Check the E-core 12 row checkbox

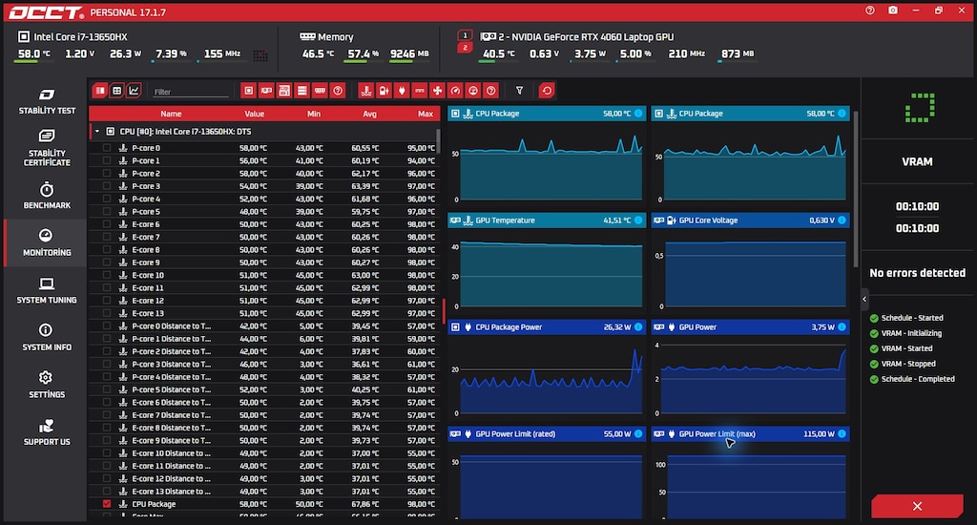(x=107, y=301)
